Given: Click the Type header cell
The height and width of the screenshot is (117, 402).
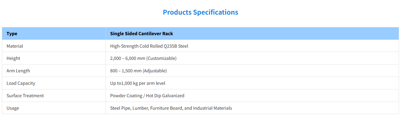Looking at the screenshot, I should coord(12,34).
